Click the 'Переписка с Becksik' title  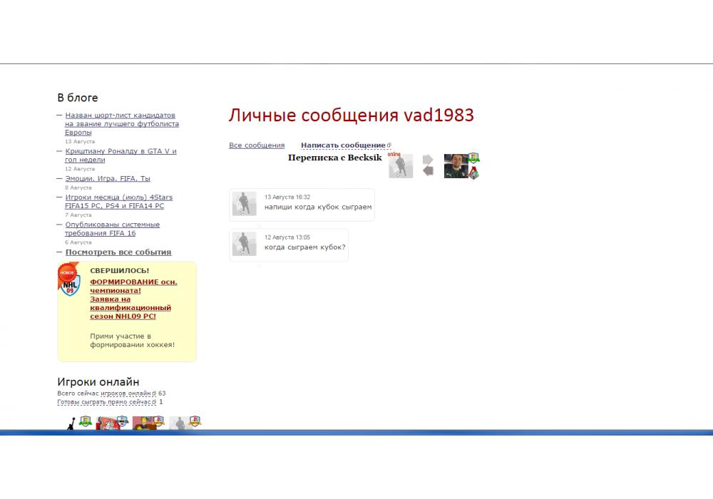(x=334, y=158)
